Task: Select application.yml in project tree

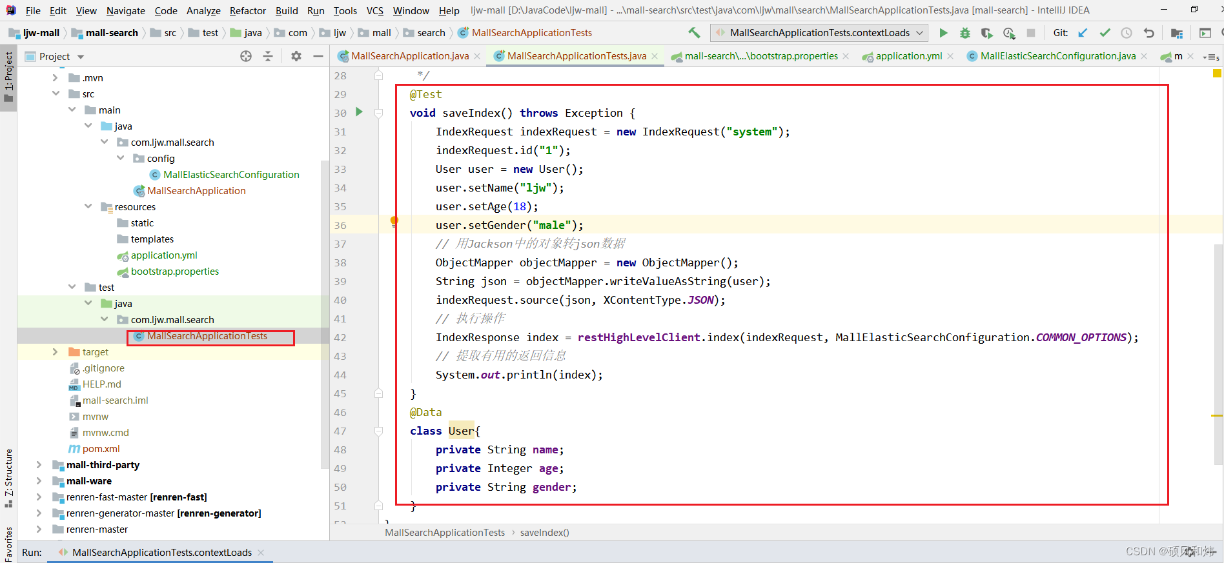Action: (164, 255)
